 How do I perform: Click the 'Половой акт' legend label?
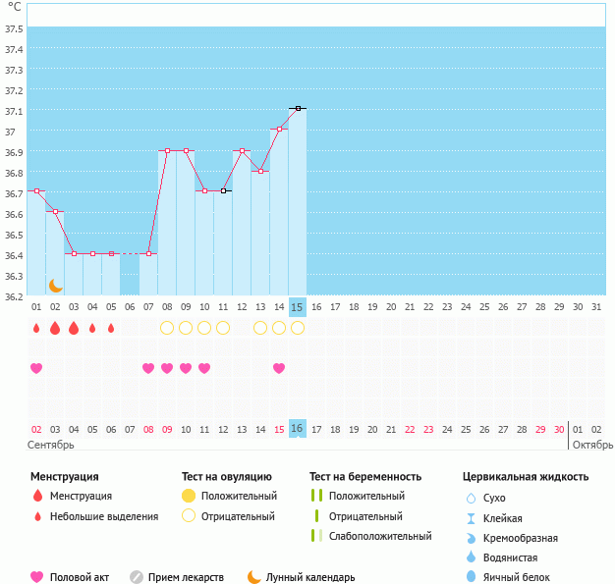click(x=83, y=577)
